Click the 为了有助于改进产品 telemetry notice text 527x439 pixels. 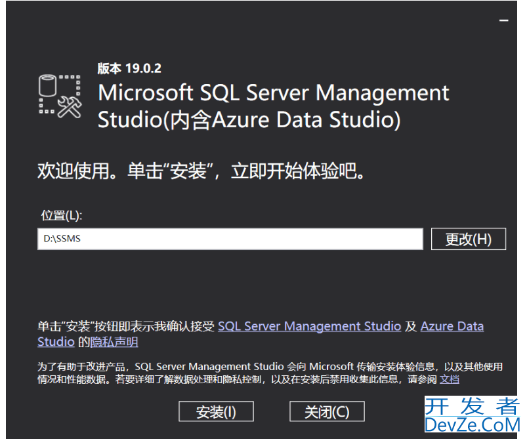pos(270,373)
